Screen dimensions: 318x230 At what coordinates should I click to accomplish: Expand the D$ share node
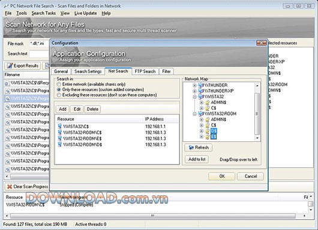(x=202, y=131)
